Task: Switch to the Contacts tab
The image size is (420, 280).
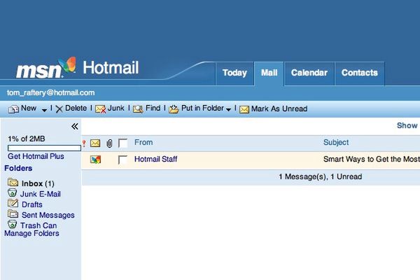Action: click(360, 73)
